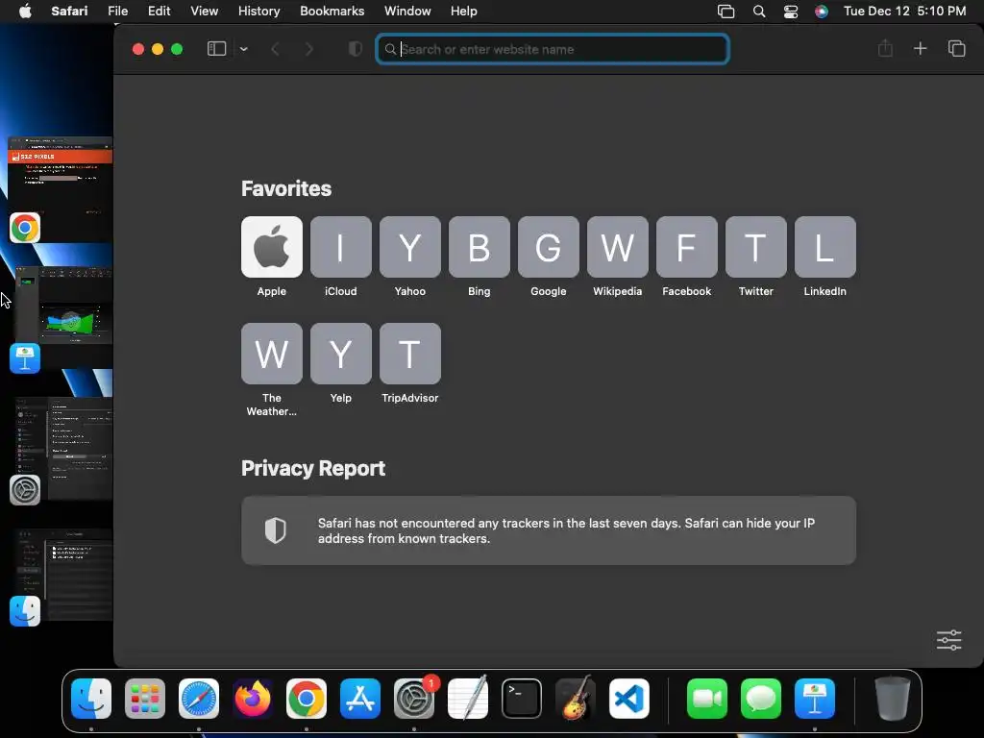Open the Privacy Report card
Screen dimensions: 984x738
point(549,530)
